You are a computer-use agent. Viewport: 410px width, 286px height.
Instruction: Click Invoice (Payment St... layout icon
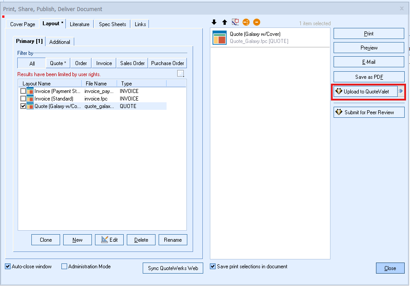click(x=30, y=91)
